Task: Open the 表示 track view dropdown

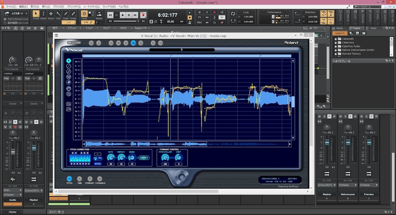Action: tap(57, 28)
